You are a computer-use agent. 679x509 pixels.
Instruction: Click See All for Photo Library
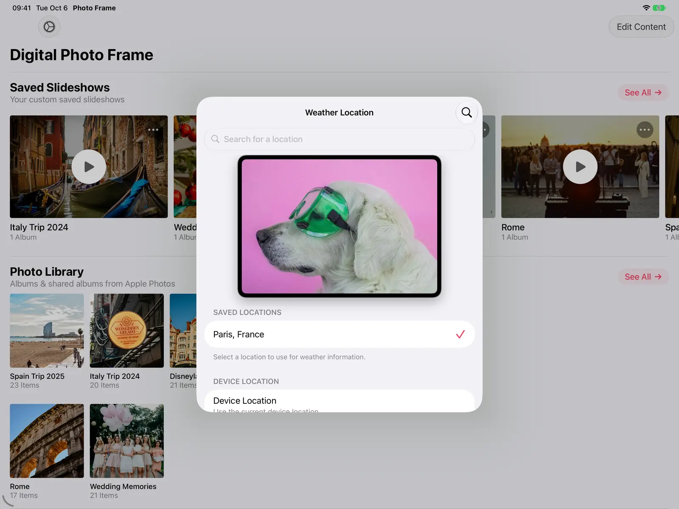point(643,277)
